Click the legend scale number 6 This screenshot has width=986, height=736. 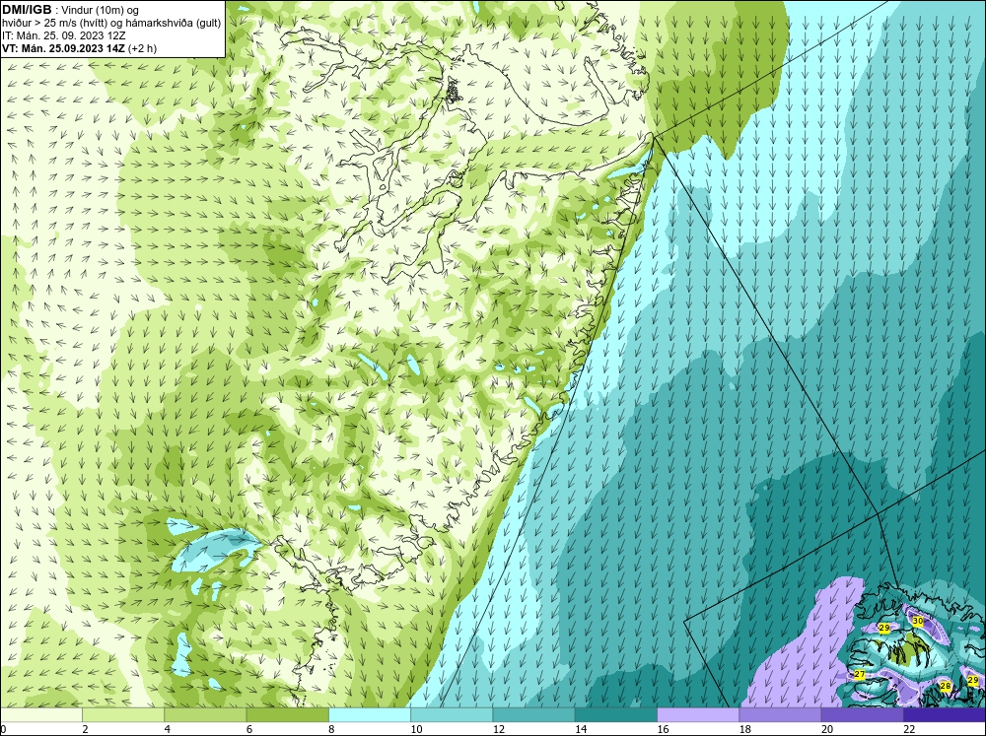click(x=249, y=729)
